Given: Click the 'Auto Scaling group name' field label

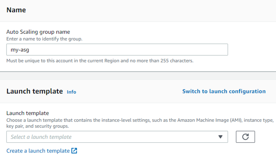Looking at the screenshot, I should 38,32.
